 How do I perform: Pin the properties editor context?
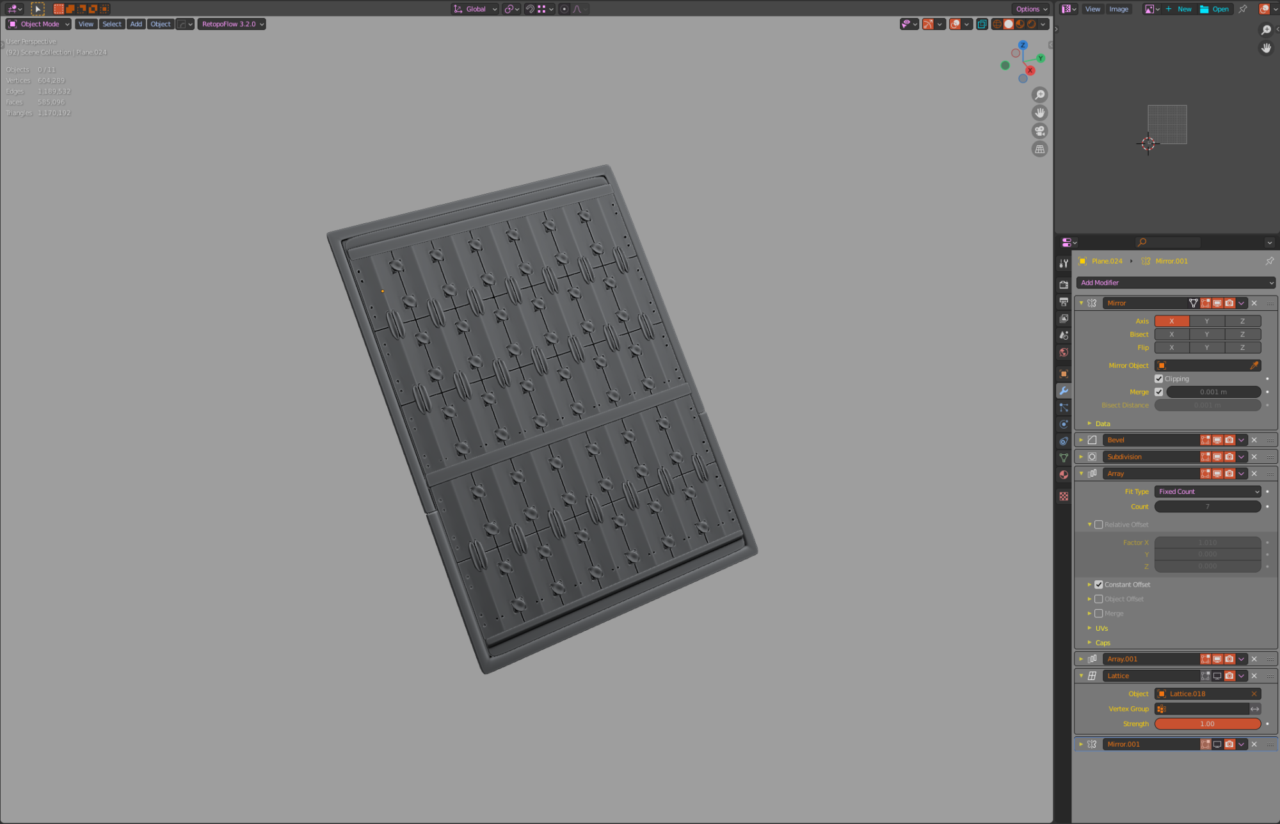click(x=1269, y=261)
